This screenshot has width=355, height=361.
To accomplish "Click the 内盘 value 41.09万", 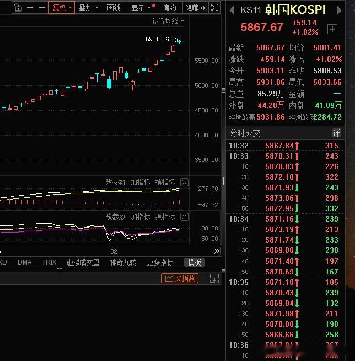I will pyautogui.click(x=329, y=105).
